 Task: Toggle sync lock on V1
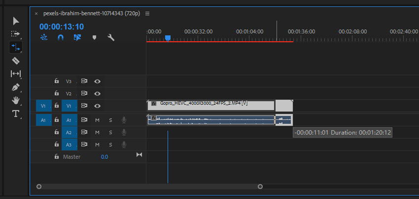[x=84, y=106]
